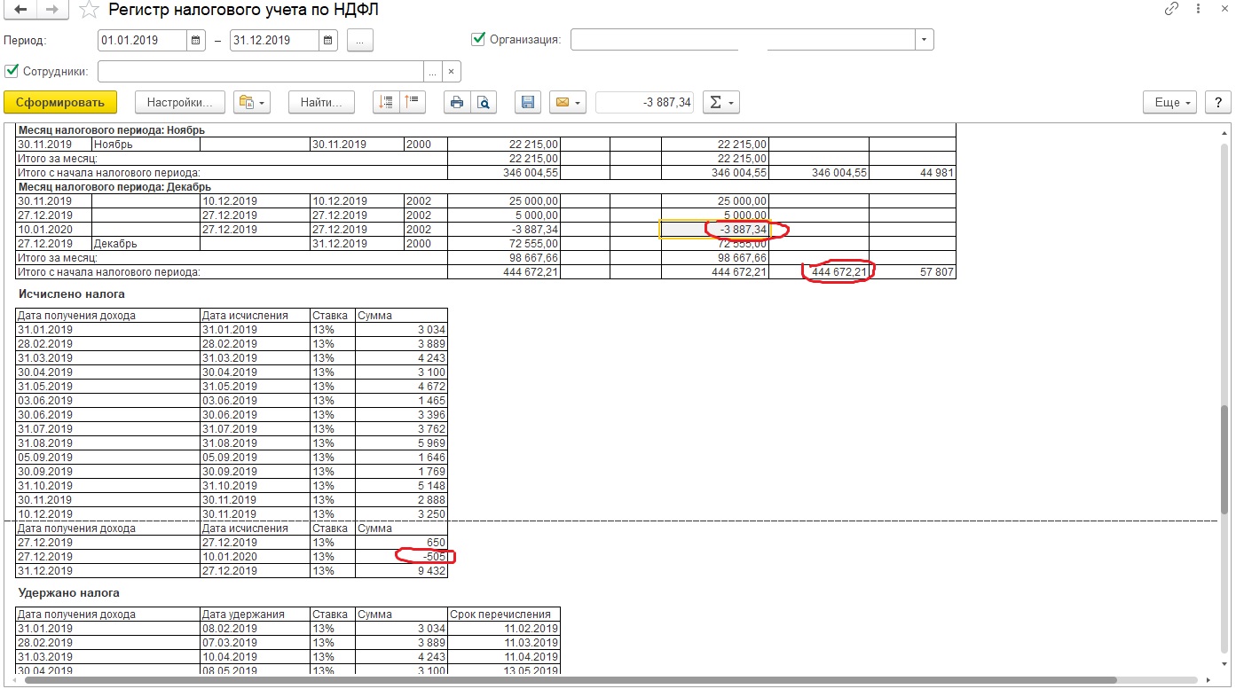Click the Дата удержания column header
The image size is (1236, 689).
coord(255,614)
